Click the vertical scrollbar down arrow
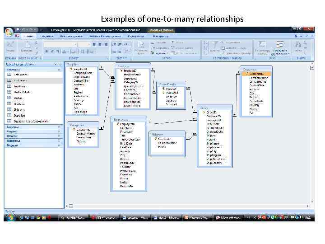325x244 pixels. click(312, 202)
